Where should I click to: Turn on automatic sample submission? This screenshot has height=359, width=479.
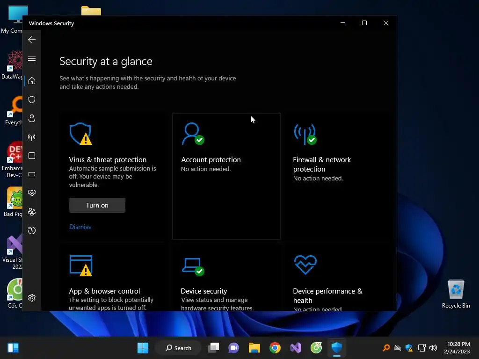coord(97,205)
